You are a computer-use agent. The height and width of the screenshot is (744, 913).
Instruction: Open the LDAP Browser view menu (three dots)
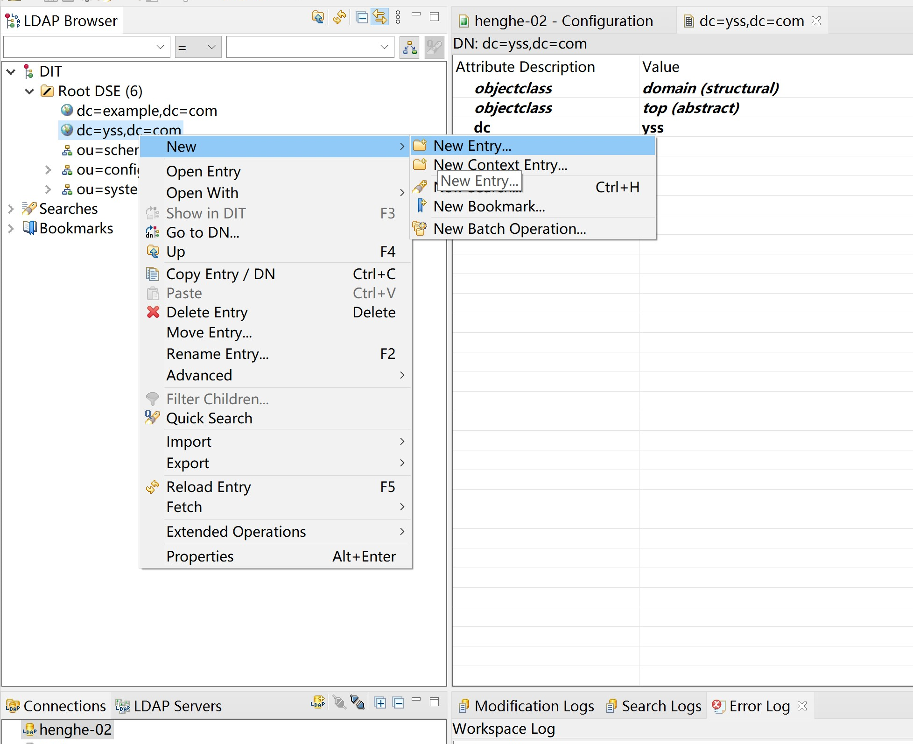tap(398, 18)
